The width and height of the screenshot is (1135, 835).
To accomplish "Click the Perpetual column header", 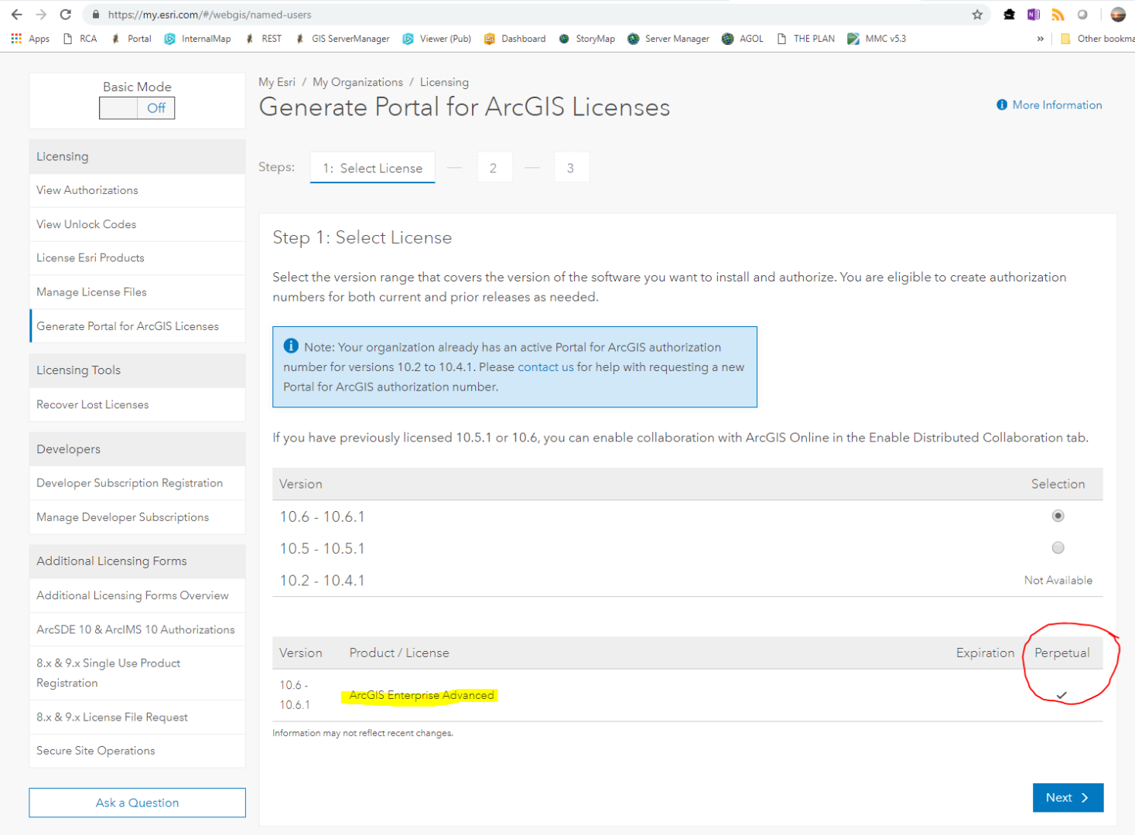I will click(x=1061, y=653).
